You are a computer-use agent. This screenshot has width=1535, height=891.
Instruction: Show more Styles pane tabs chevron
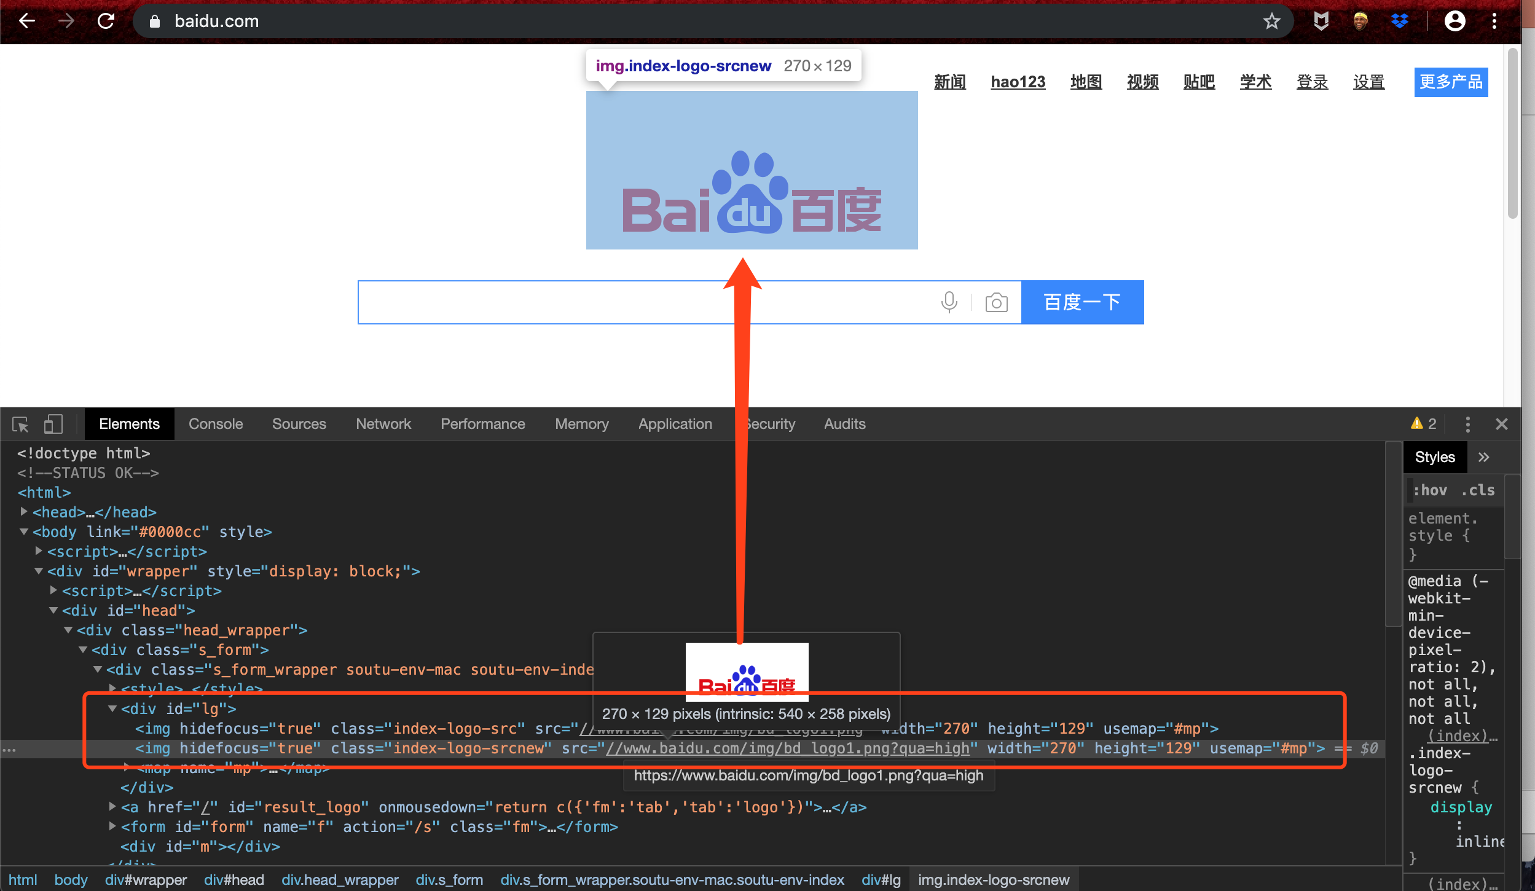coord(1484,457)
